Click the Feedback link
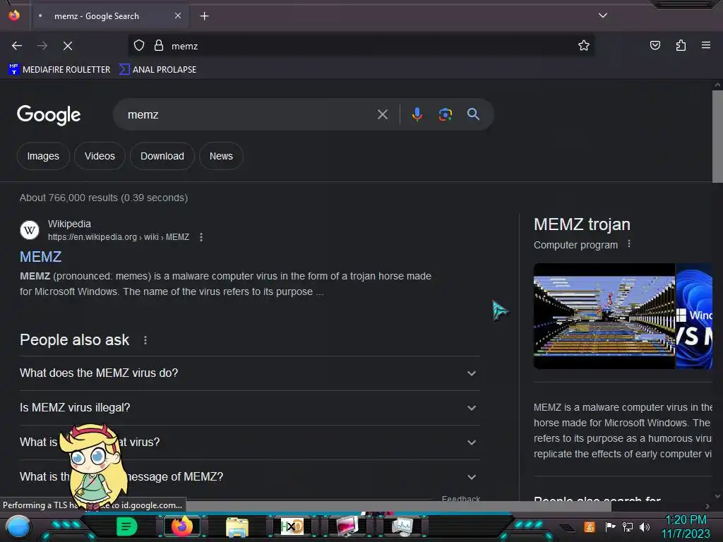 pos(460,498)
